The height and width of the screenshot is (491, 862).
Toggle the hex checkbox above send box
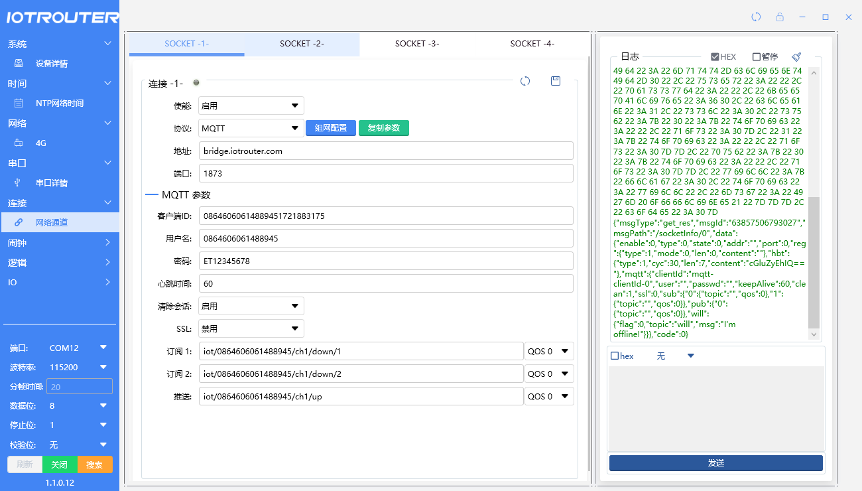tap(615, 356)
